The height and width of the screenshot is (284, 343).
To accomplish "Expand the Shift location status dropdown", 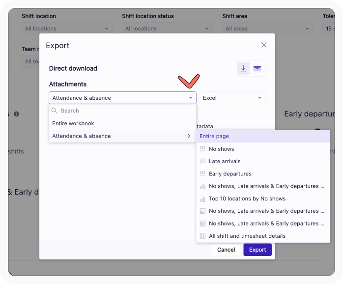I will coord(167,28).
